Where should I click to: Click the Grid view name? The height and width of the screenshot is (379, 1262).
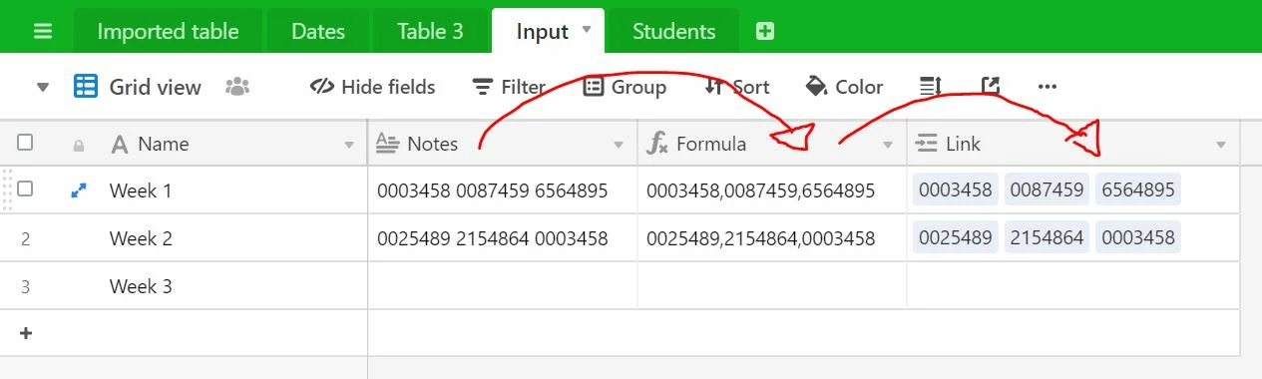click(x=155, y=87)
